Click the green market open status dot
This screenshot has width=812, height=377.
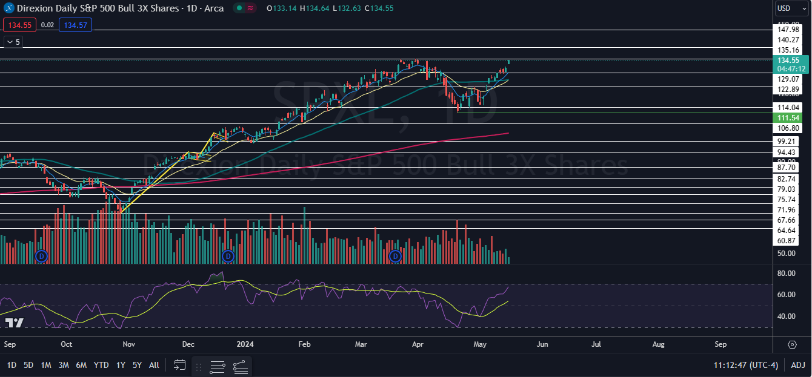239,8
